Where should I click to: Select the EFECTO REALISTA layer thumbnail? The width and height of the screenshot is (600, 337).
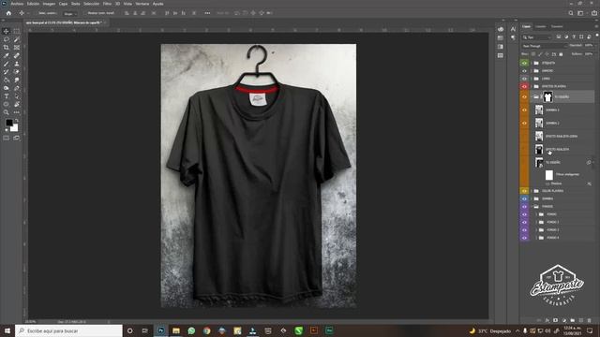[x=539, y=150]
